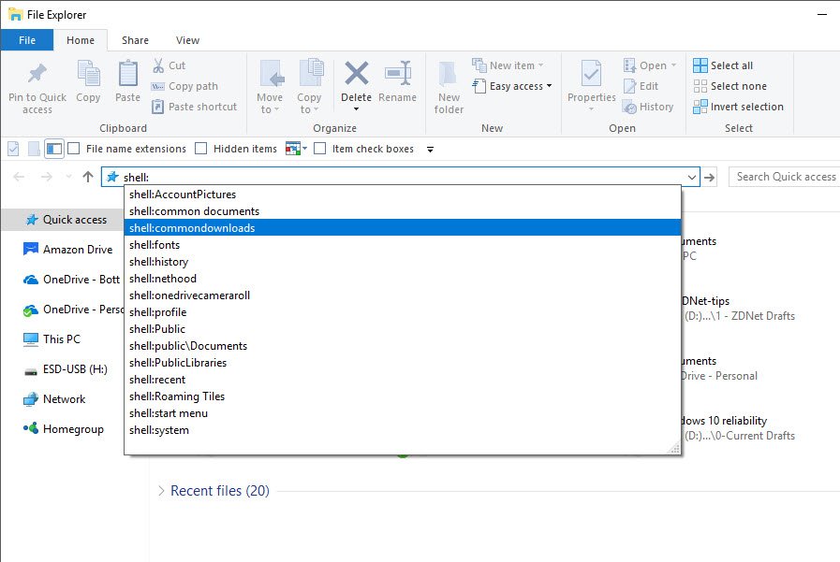The image size is (840, 562).
Task: Enable the Item check boxes checkbox
Action: point(320,148)
